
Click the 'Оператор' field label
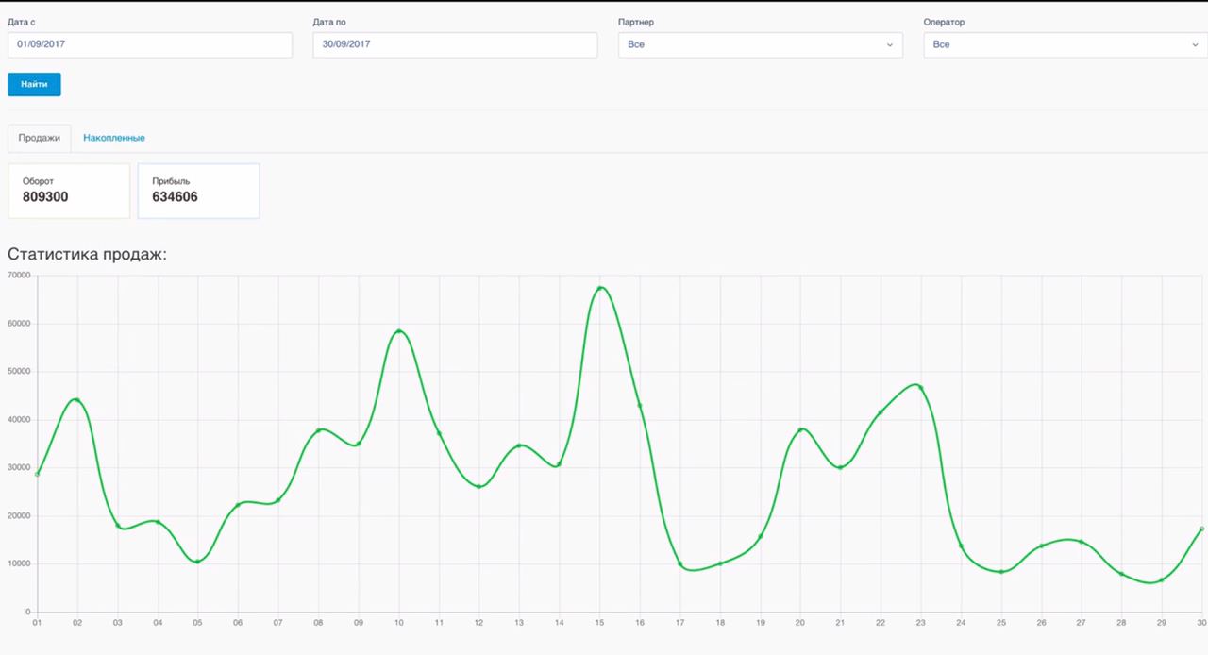944,22
